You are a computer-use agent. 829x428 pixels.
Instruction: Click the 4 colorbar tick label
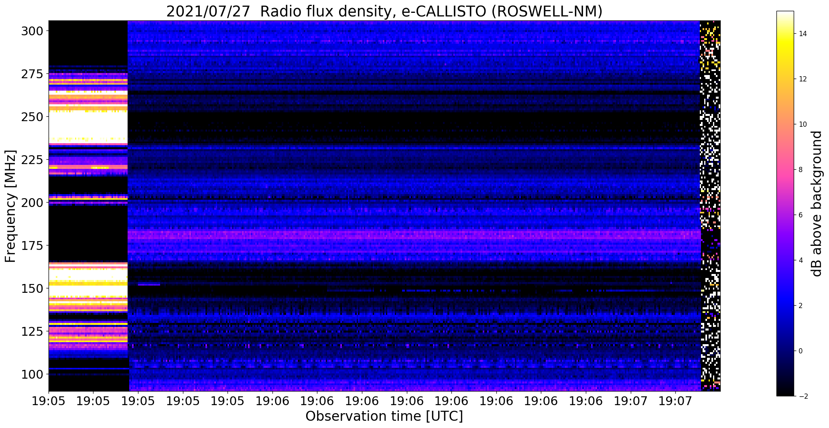pos(801,260)
